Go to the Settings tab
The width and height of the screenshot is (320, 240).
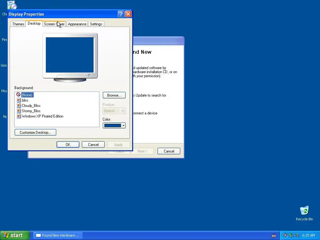[96, 24]
